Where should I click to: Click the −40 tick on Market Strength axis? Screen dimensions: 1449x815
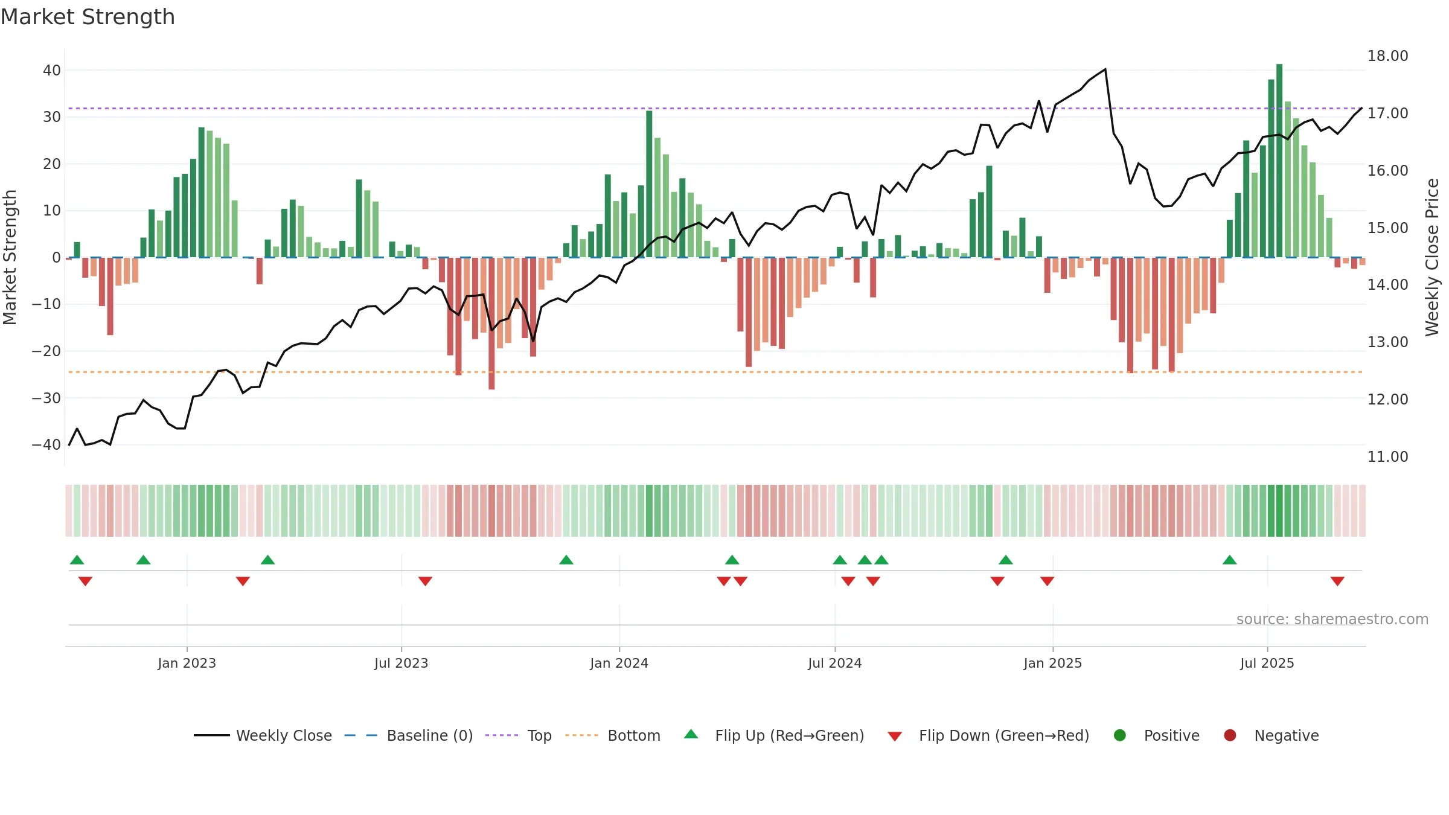click(46, 444)
